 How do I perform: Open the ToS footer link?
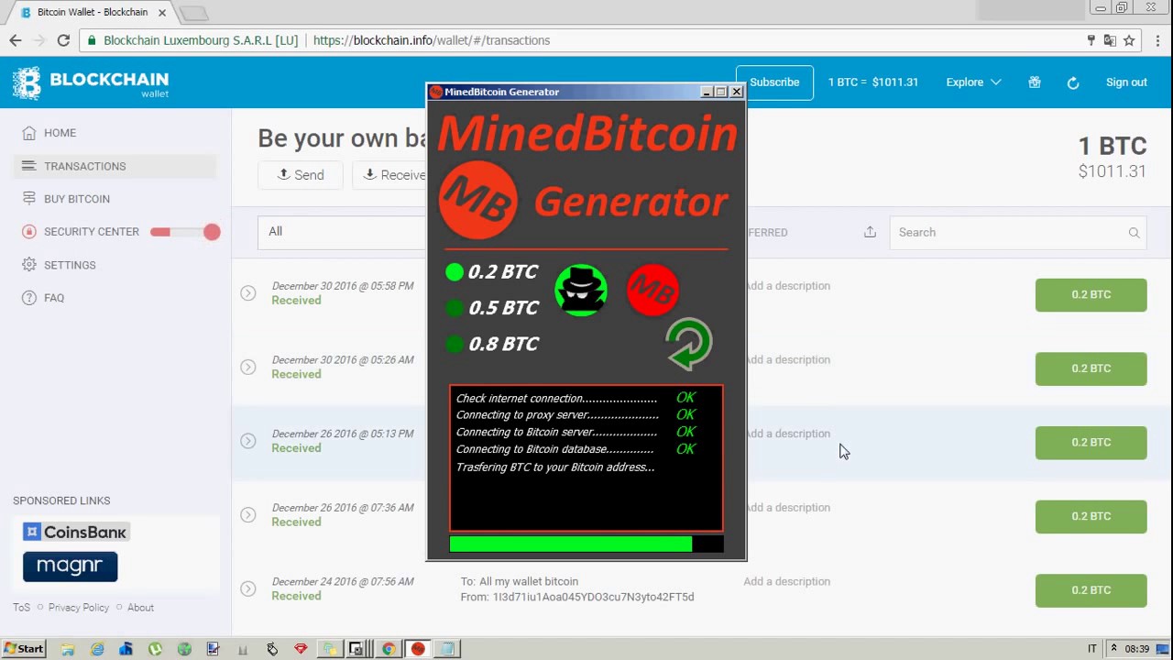point(21,608)
